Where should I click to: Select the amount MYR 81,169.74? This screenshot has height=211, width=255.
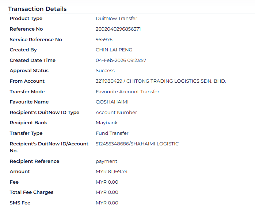pyautogui.click(x=111, y=172)
